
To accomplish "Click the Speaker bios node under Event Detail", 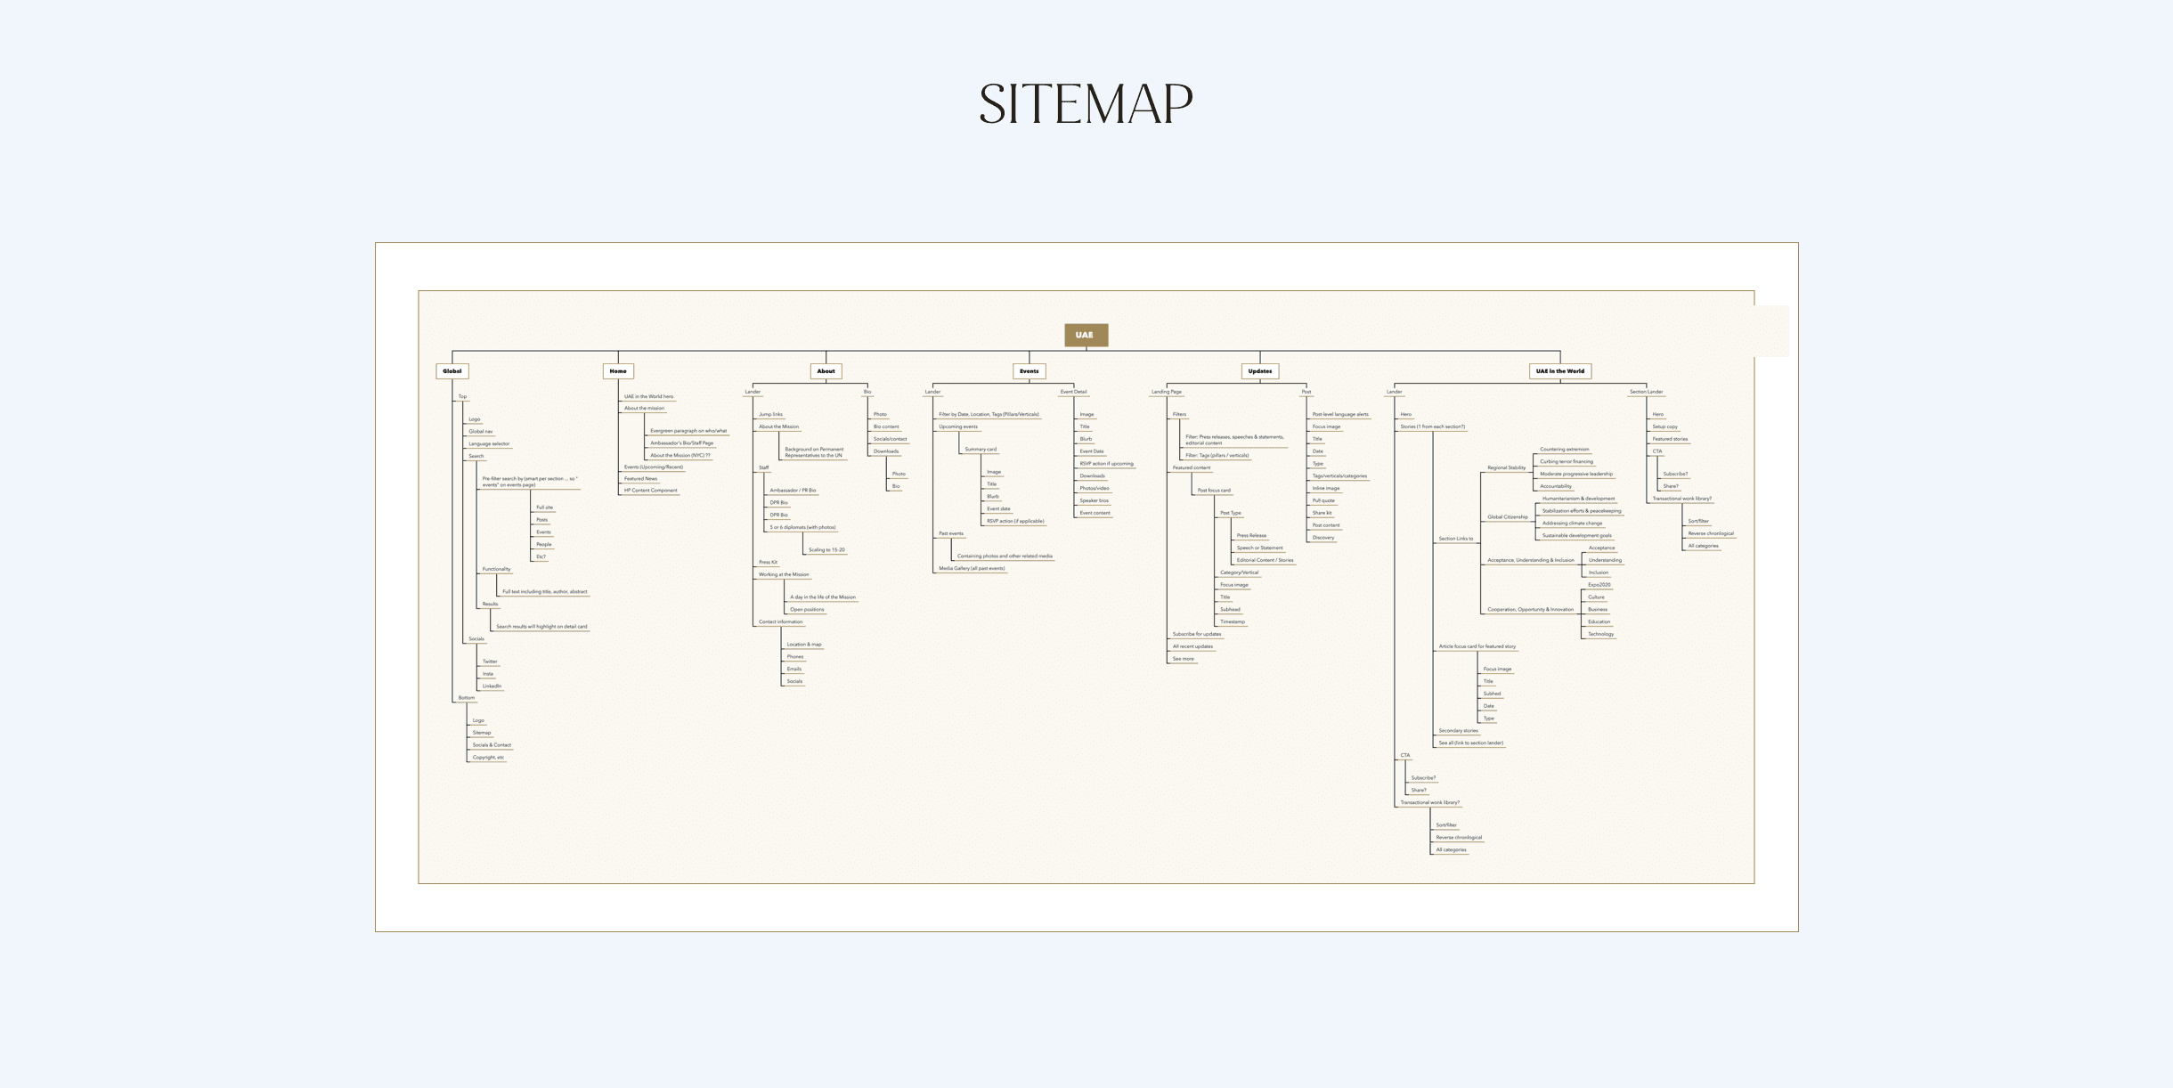I will tap(1094, 500).
